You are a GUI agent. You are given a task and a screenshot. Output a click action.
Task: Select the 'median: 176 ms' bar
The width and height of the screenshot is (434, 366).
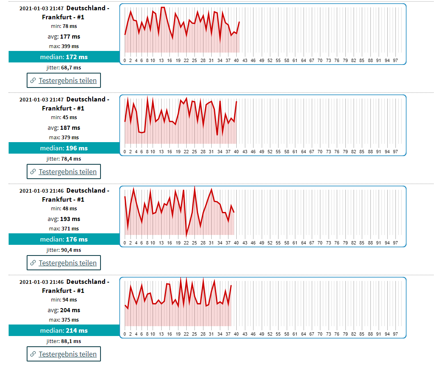[64, 239]
